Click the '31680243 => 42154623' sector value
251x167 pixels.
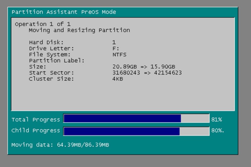(147, 73)
